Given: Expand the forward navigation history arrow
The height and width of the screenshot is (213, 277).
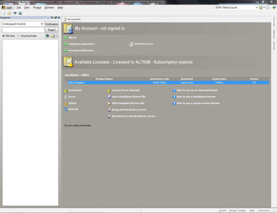Looking at the screenshot, I should point(271,8).
